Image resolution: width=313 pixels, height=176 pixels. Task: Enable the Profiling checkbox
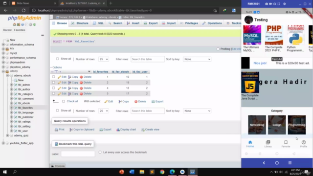click(x=218, y=49)
